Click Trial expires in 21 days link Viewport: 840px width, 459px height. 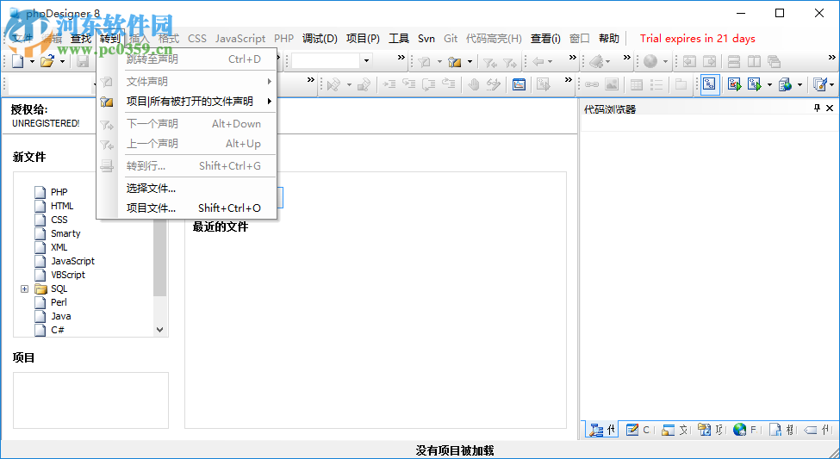pyautogui.click(x=698, y=39)
